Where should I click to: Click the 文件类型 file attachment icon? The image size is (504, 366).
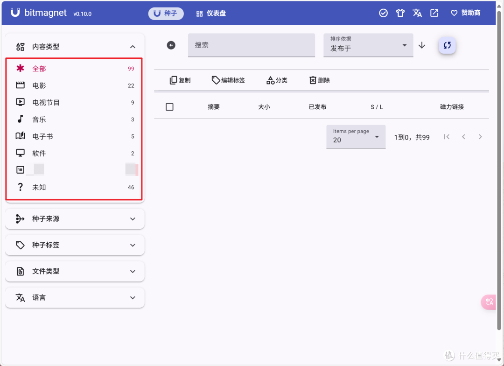click(20, 271)
